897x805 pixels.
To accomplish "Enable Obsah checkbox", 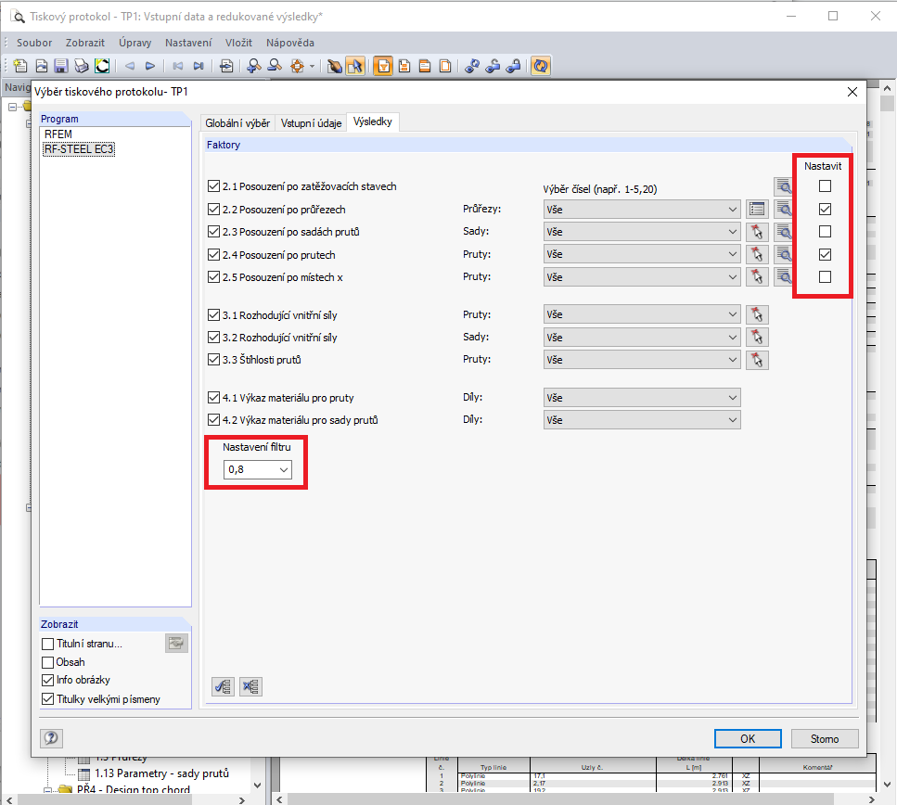I will (x=48, y=662).
